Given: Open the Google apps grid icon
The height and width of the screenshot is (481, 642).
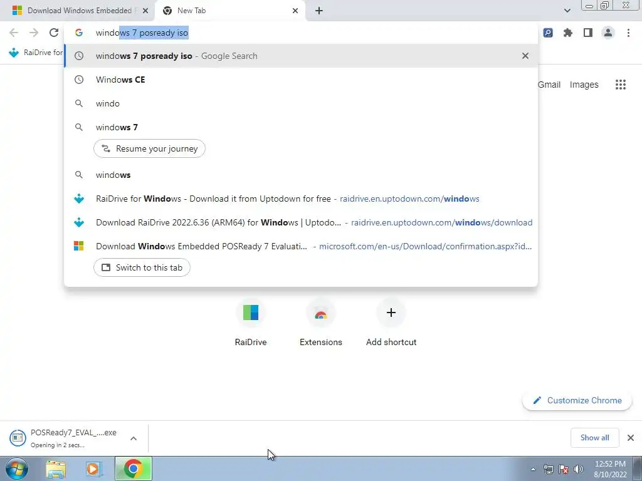Looking at the screenshot, I should click(621, 85).
